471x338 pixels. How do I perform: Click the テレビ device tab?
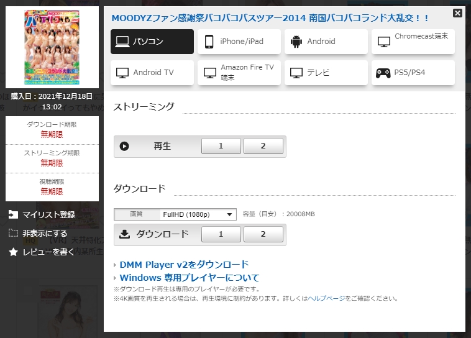coord(326,73)
